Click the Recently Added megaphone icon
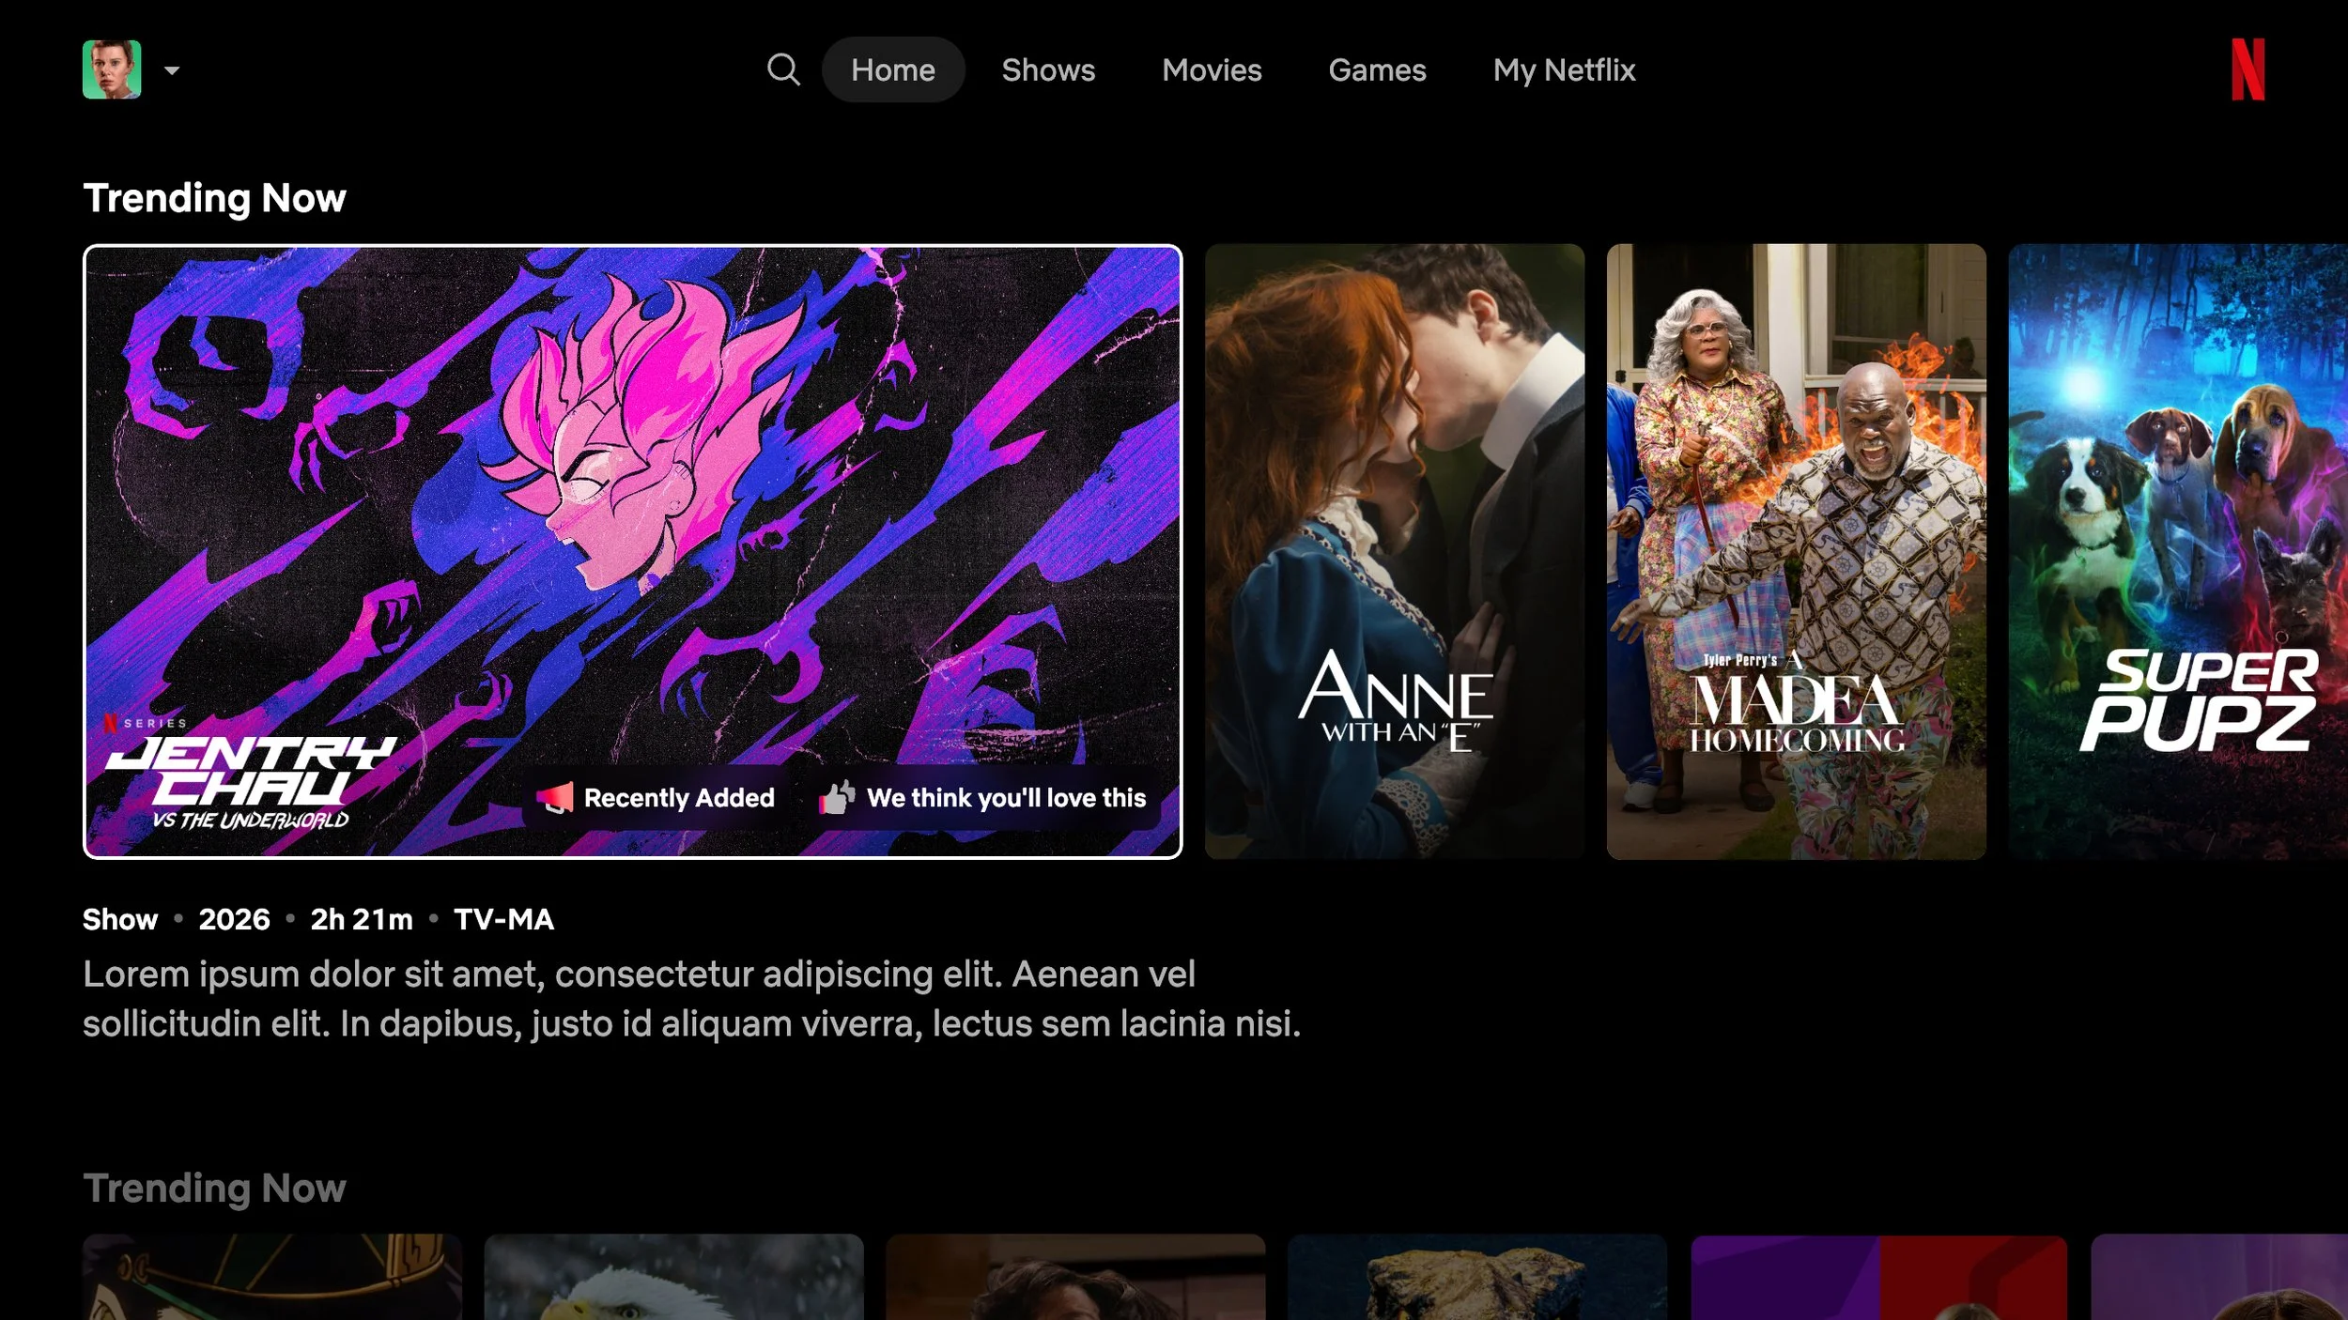The image size is (2348, 1320). 554,798
